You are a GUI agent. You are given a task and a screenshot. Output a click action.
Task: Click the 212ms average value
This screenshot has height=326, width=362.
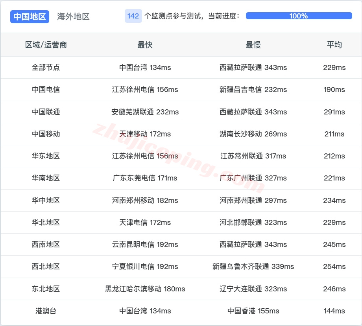[334, 156]
